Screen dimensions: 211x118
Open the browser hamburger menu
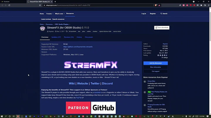coord(209,5)
